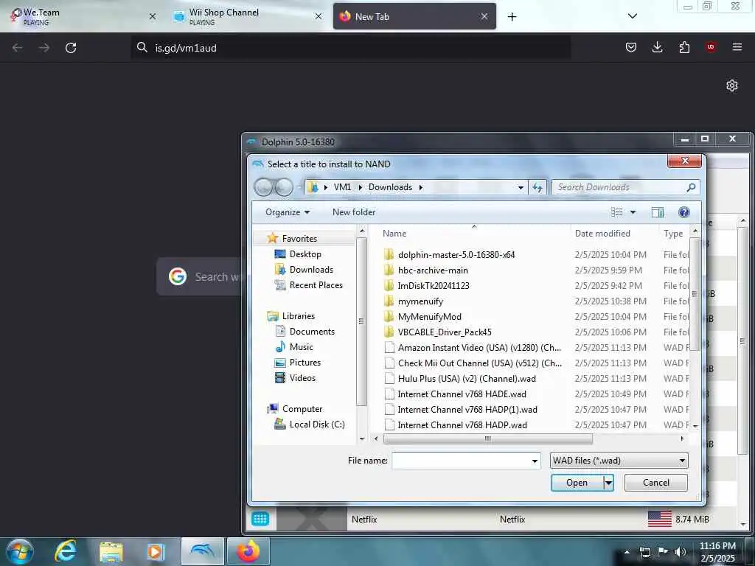The height and width of the screenshot is (566, 755).
Task: Select Favorites in navigation pane
Action: pos(299,239)
